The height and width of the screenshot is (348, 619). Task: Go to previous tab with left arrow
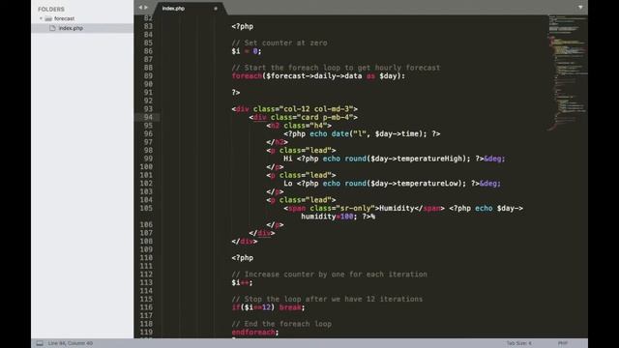140,8
